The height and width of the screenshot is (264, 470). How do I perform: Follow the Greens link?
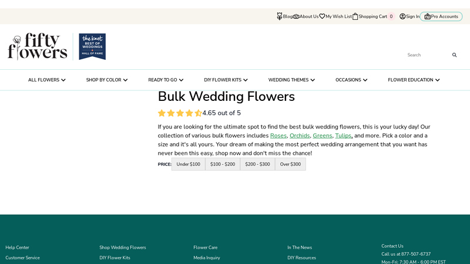pos(322,136)
